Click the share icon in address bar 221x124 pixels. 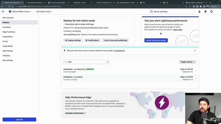pyautogui.click(x=186, y=7)
